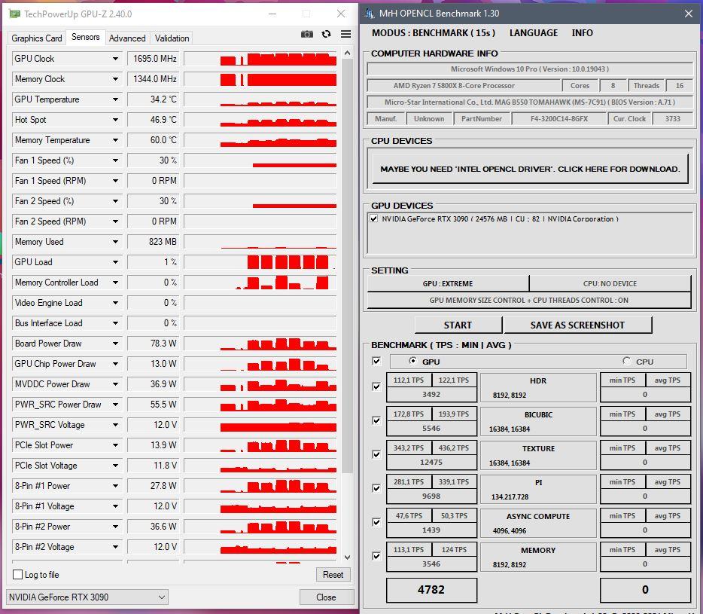Click the HDR benchmark label box

tap(538, 387)
